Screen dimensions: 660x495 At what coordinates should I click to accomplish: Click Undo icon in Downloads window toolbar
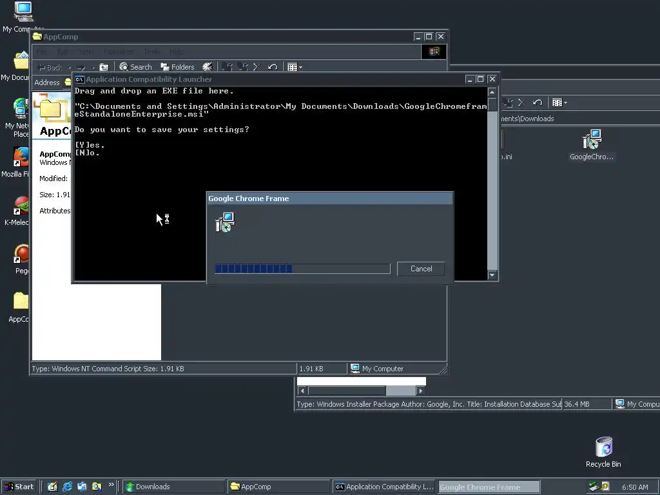[538, 102]
